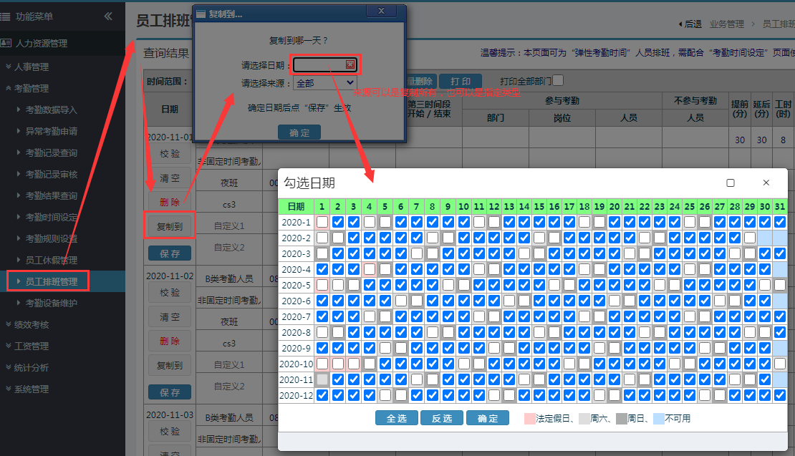
Task: Toggle the 2020-1 day 1 checkbox
Action: click(322, 222)
